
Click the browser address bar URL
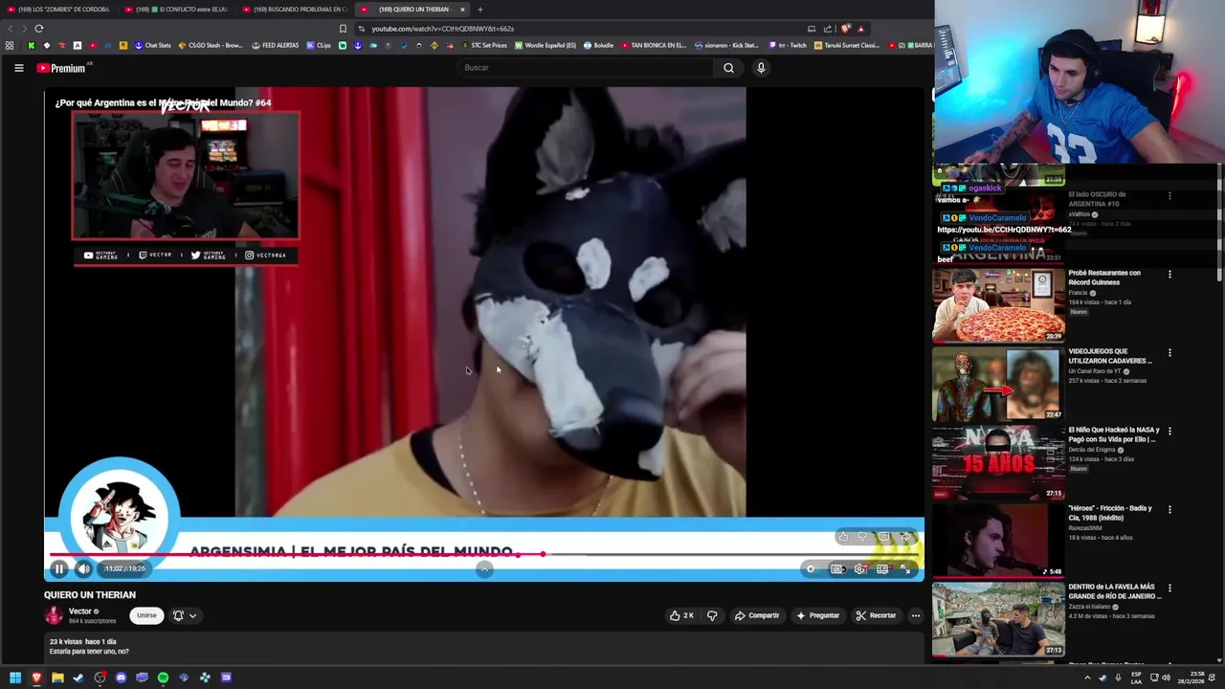coord(442,29)
